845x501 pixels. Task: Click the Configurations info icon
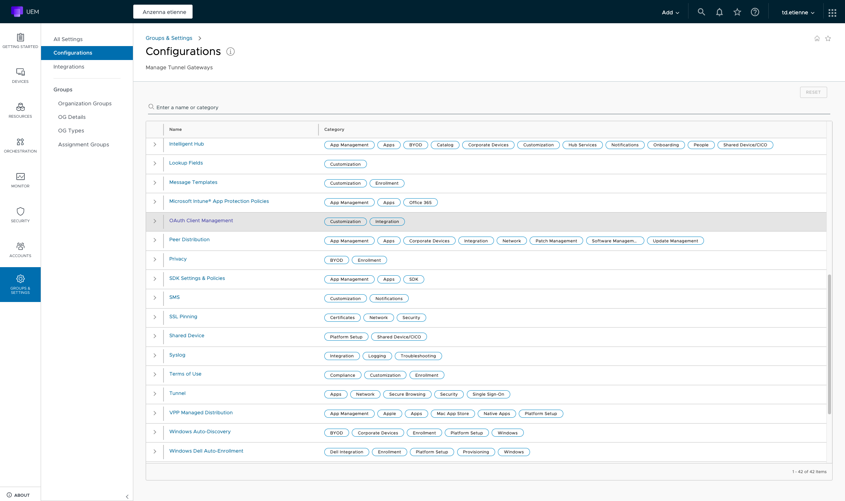tap(231, 51)
